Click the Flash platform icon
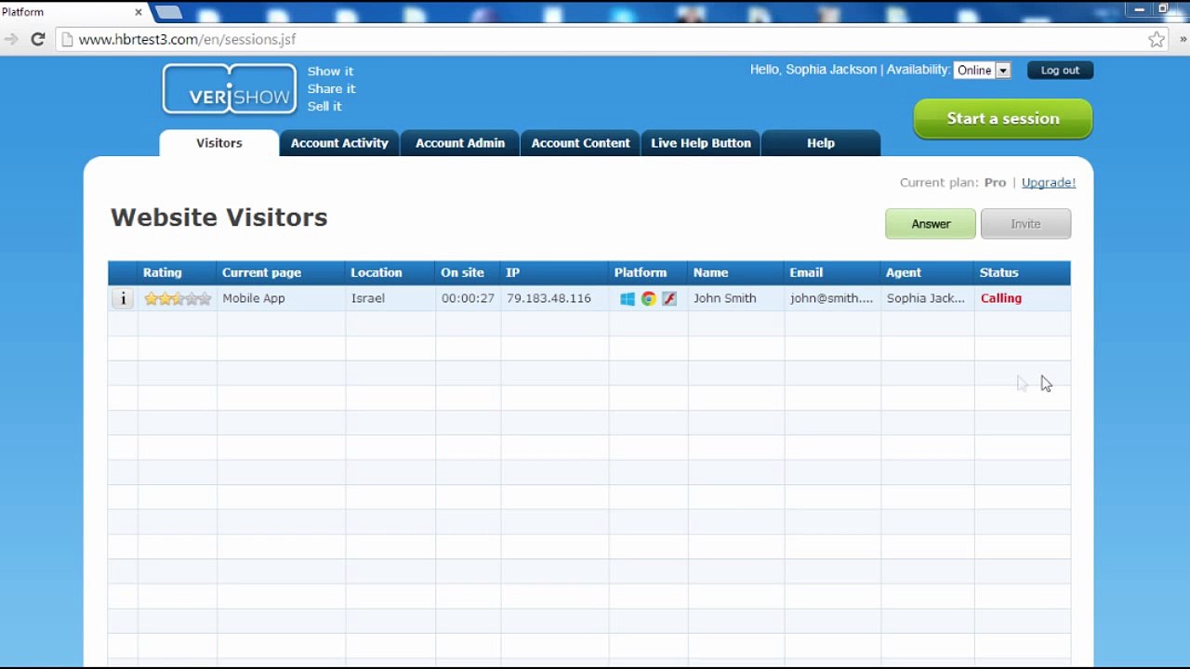The height and width of the screenshot is (669, 1190). (669, 298)
